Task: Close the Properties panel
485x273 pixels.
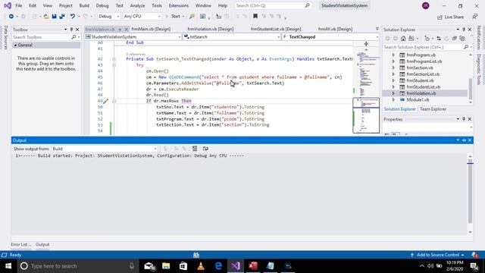Action: click(x=470, y=119)
